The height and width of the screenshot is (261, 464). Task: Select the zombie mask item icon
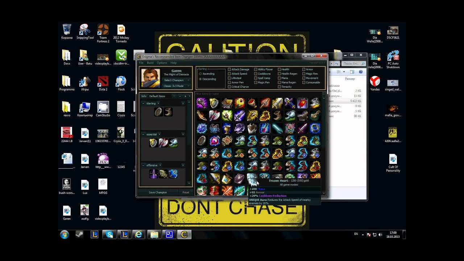click(x=290, y=128)
